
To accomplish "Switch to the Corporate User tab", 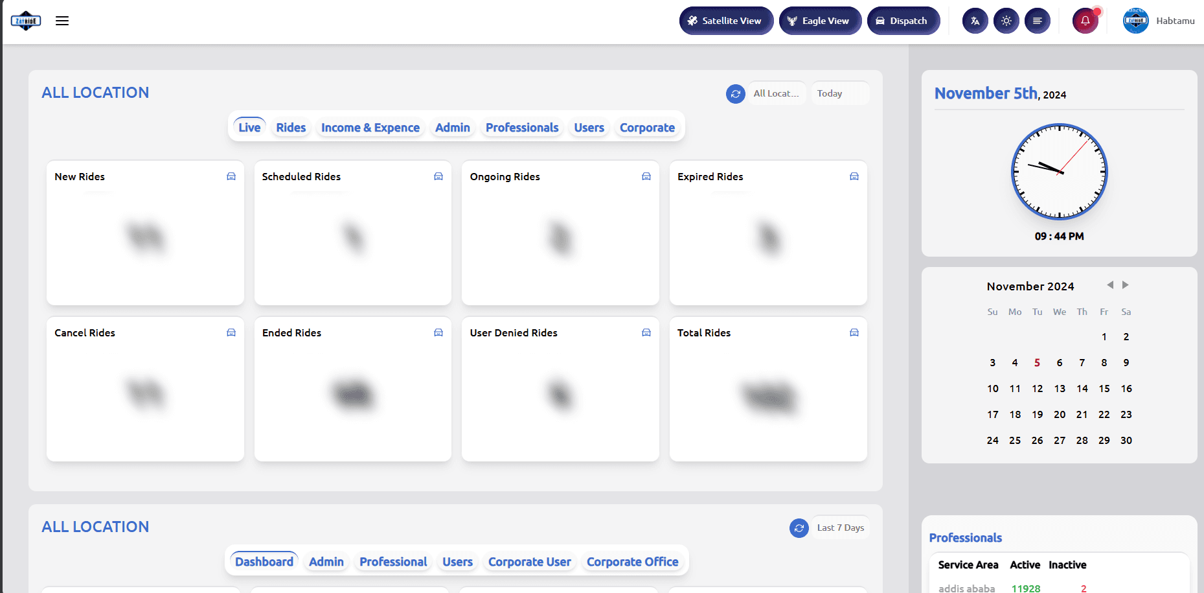I will pos(530,562).
